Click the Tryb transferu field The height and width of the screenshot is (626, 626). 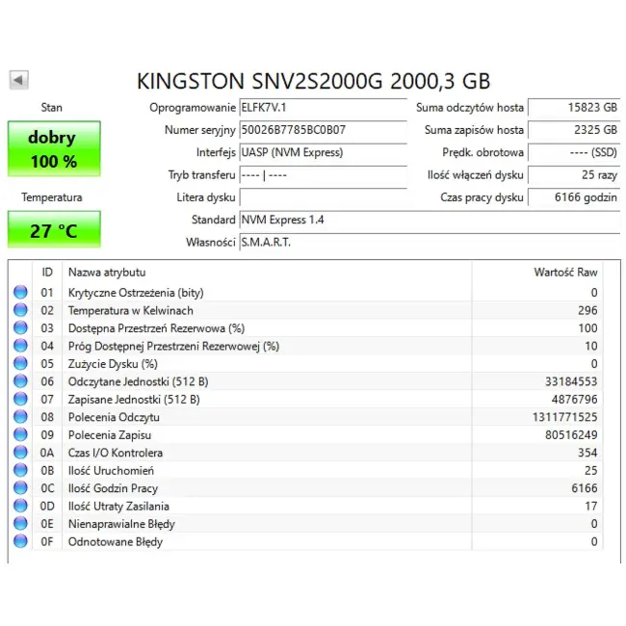(323, 175)
